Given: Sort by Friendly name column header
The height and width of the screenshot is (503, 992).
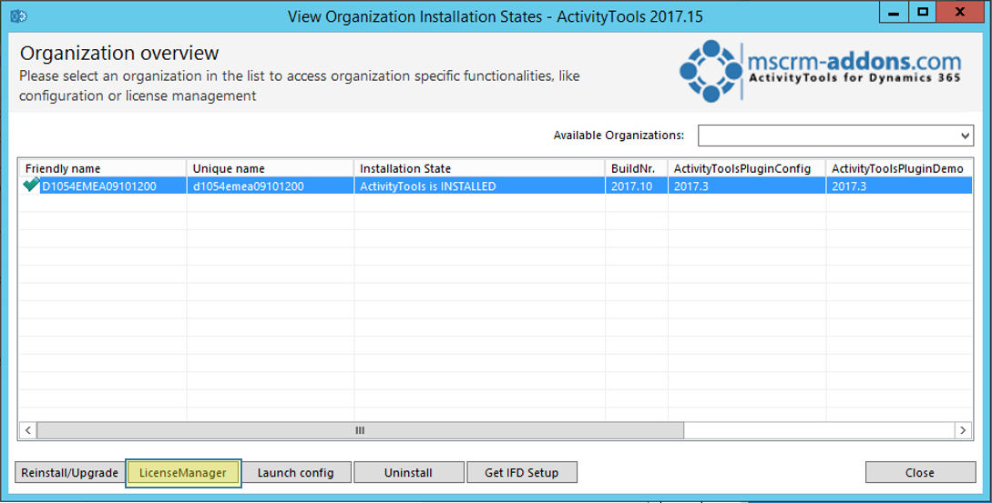Looking at the screenshot, I should click(x=103, y=168).
